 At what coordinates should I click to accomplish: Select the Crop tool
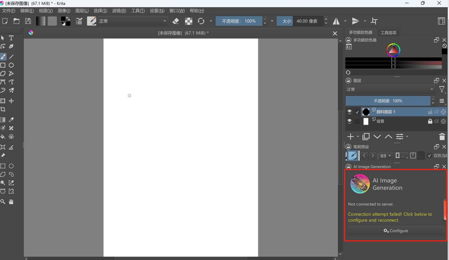3,109
